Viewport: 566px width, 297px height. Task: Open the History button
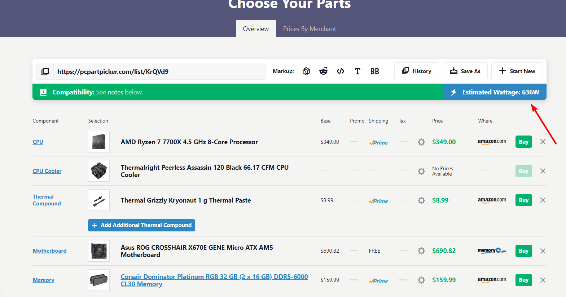pos(416,71)
